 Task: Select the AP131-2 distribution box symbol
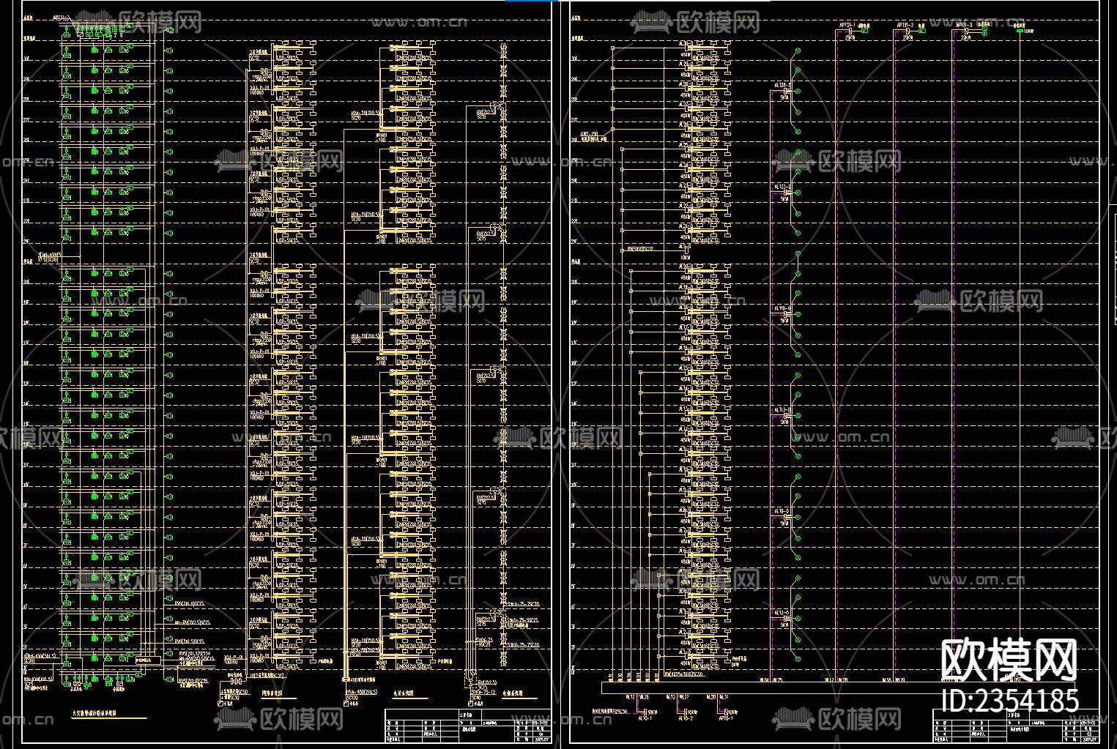pyautogui.click(x=905, y=31)
